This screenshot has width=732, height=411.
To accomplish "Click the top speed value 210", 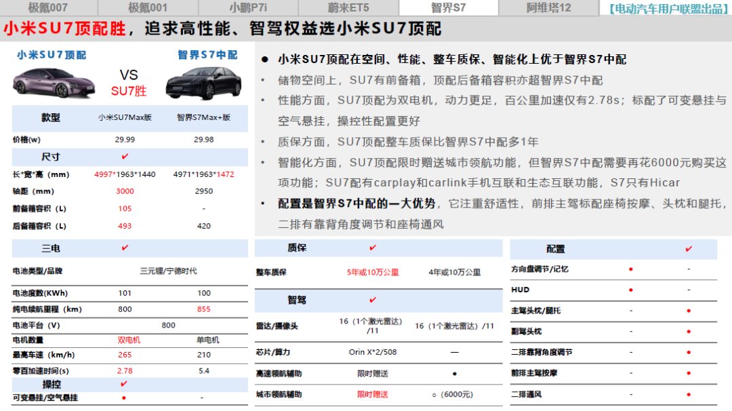I will pos(203,355).
